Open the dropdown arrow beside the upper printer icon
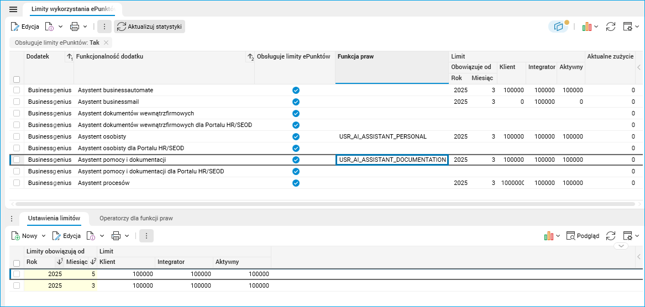 point(85,27)
